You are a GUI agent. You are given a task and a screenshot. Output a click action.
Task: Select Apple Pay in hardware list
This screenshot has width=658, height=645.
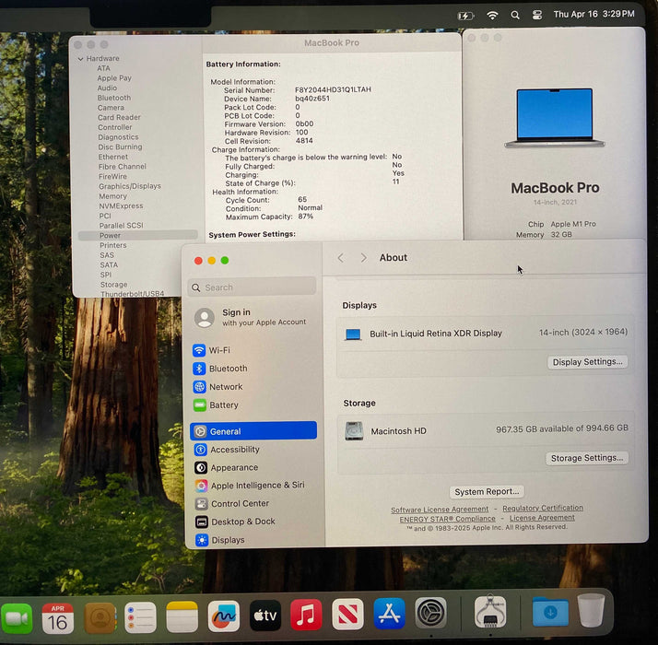[x=114, y=78]
